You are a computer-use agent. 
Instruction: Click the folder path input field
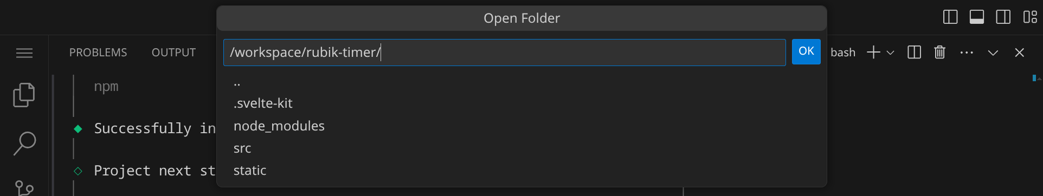coord(504,53)
